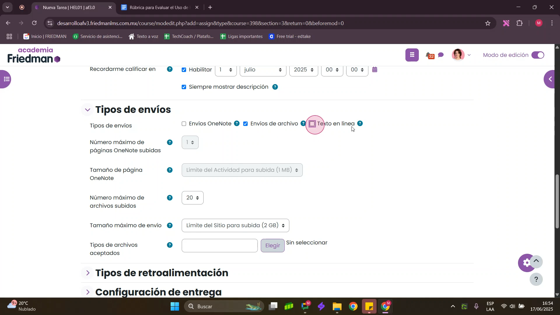
Task: Uncheck the Envíos de archivo checkbox
Action: click(246, 124)
